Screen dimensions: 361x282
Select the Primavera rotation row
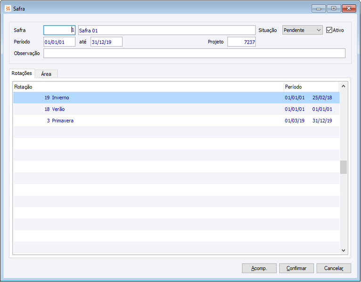tap(176, 121)
